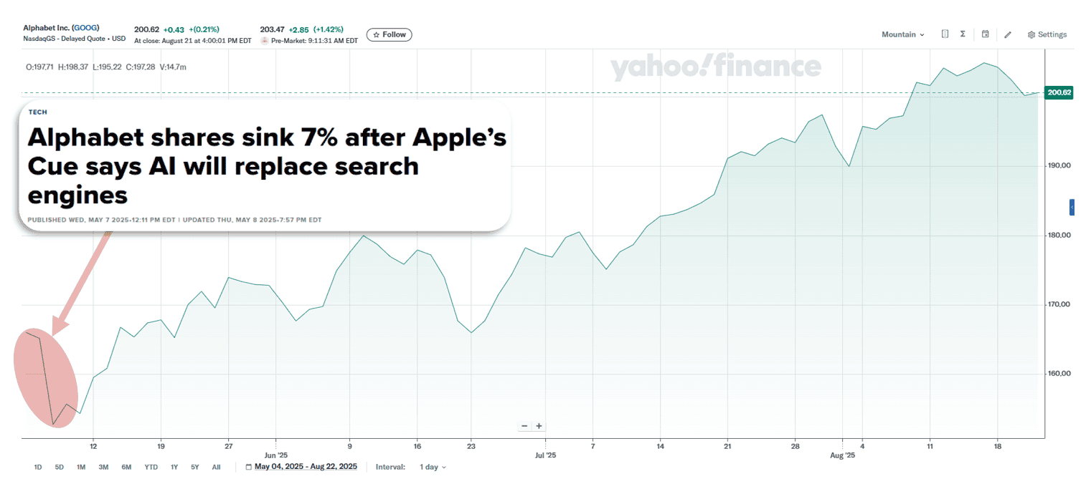1091x489 pixels.
Task: Open the May 04 – Aug 22 date range picker
Action: click(301, 467)
